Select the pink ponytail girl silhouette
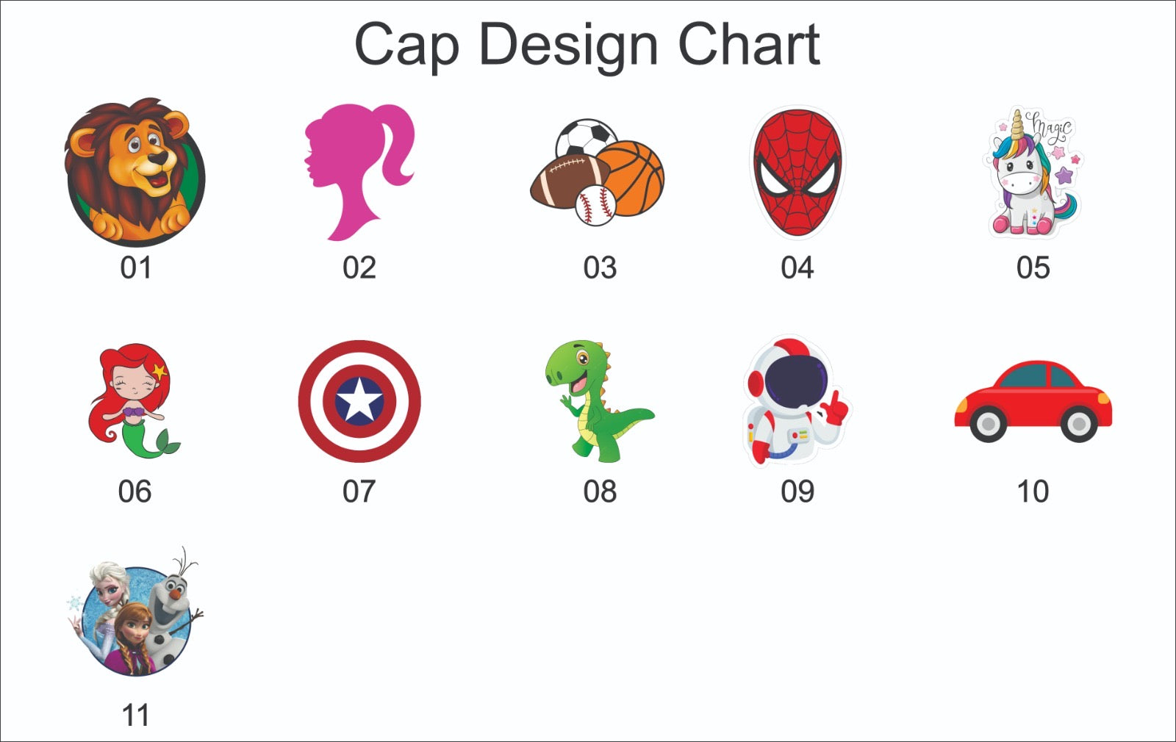Image resolution: width=1176 pixels, height=742 pixels. 358,172
